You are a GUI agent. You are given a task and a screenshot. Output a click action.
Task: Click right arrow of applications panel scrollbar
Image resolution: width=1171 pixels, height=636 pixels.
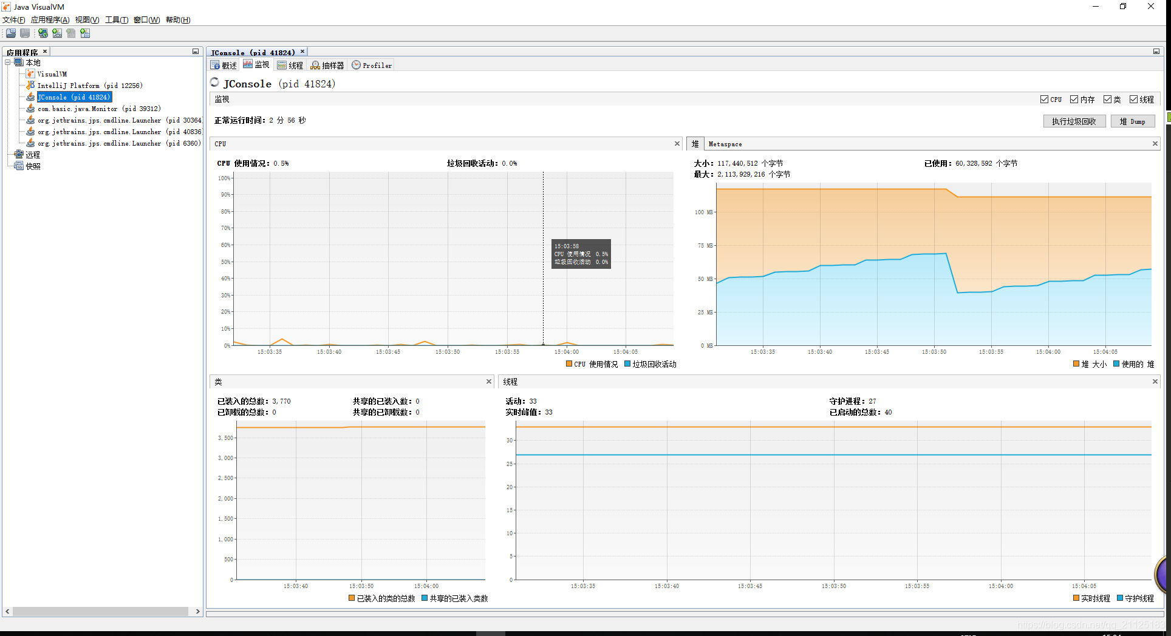(198, 612)
